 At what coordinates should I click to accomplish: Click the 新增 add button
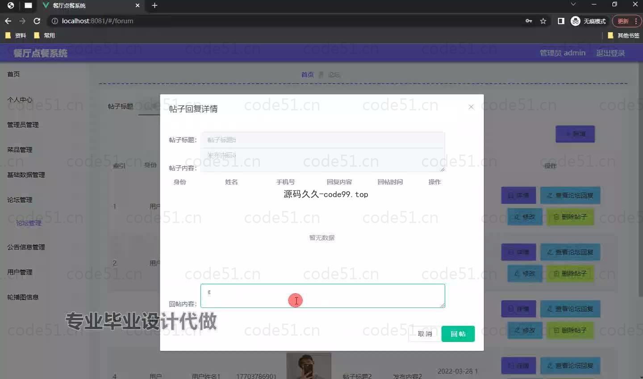(x=575, y=134)
